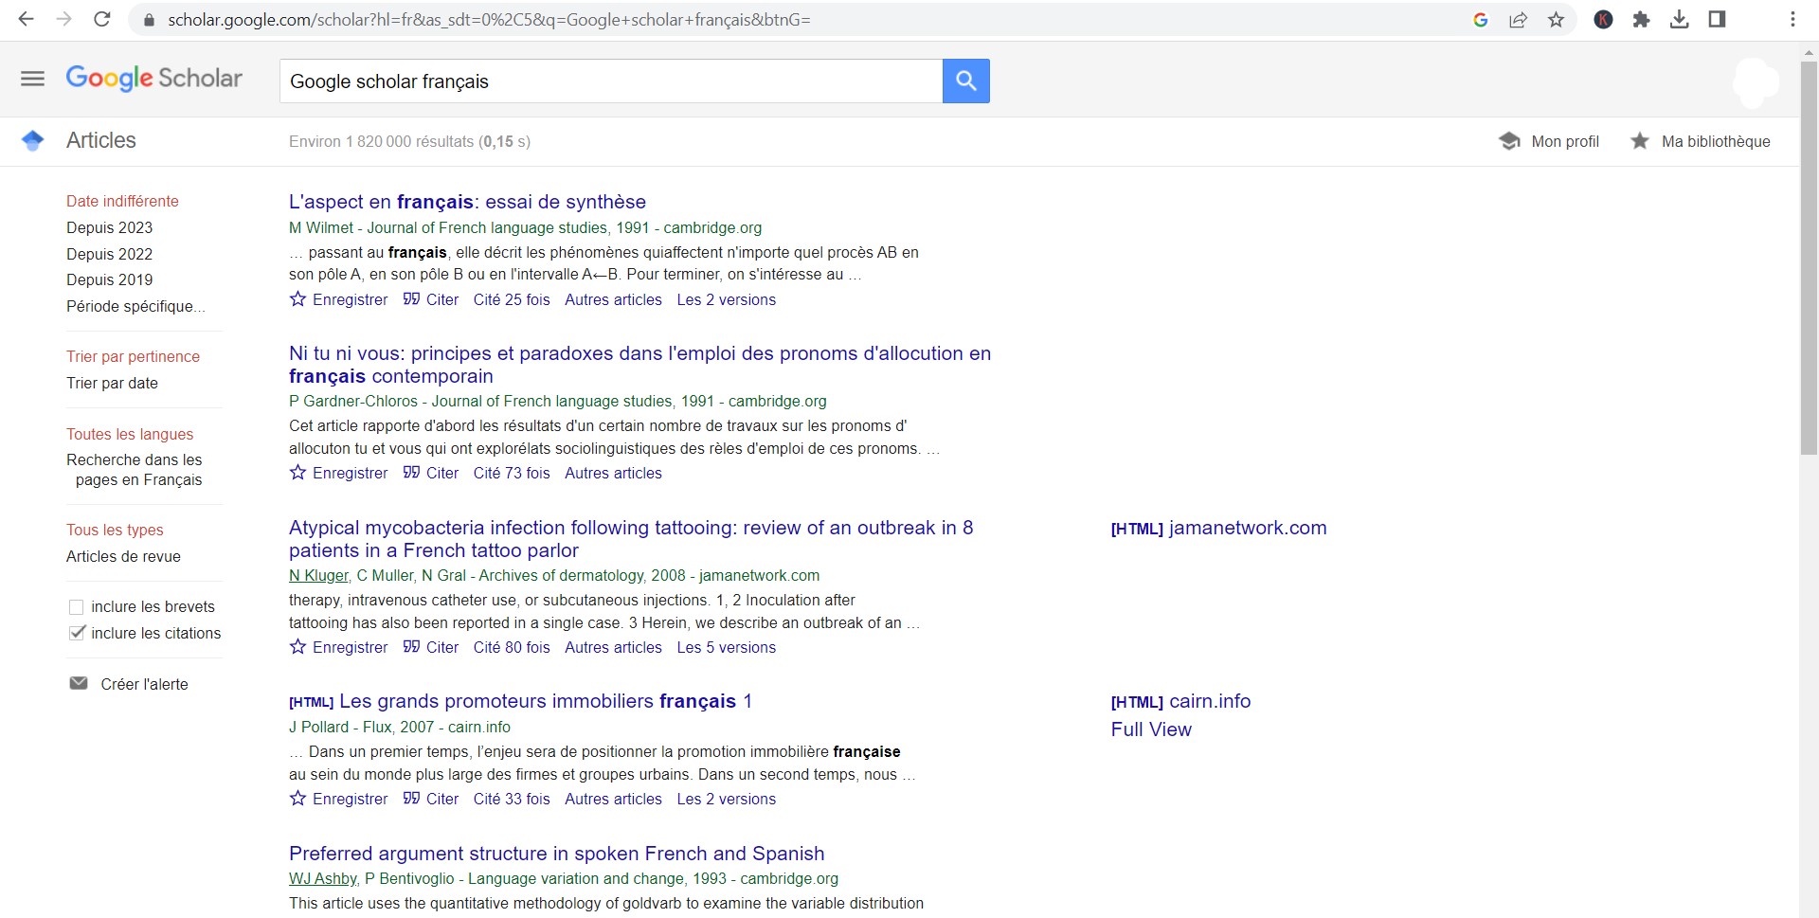The width and height of the screenshot is (1819, 918).
Task: Enable the inclure les brevets checkbox
Action: pyautogui.click(x=77, y=607)
